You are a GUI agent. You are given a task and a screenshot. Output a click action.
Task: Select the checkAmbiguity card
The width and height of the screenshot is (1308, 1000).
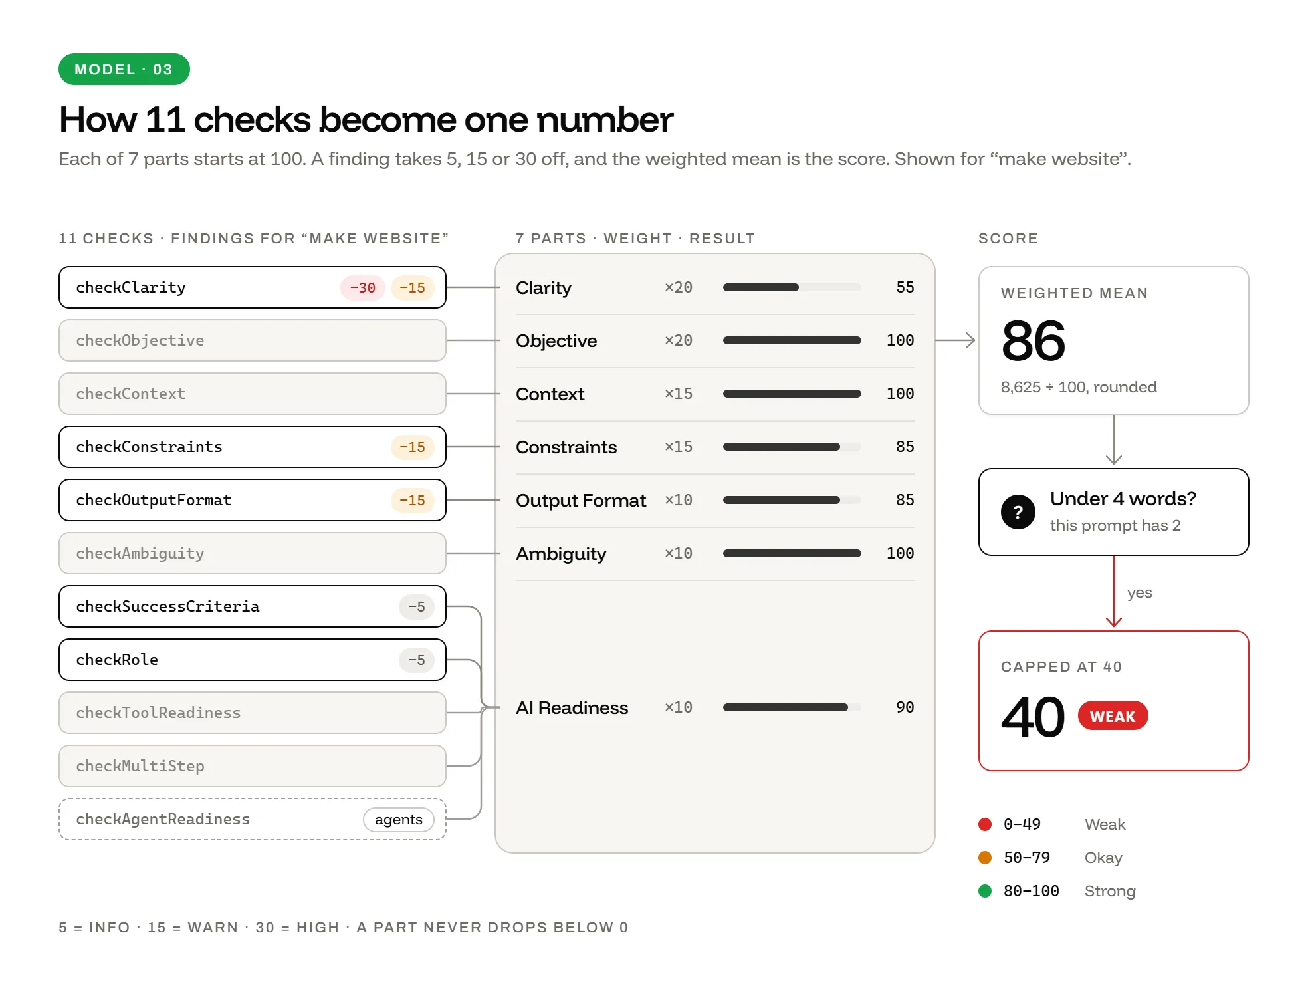click(x=253, y=553)
